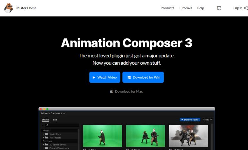Screen dimensions: 248x150
Task: Open the Products menu
Action: [167, 8]
